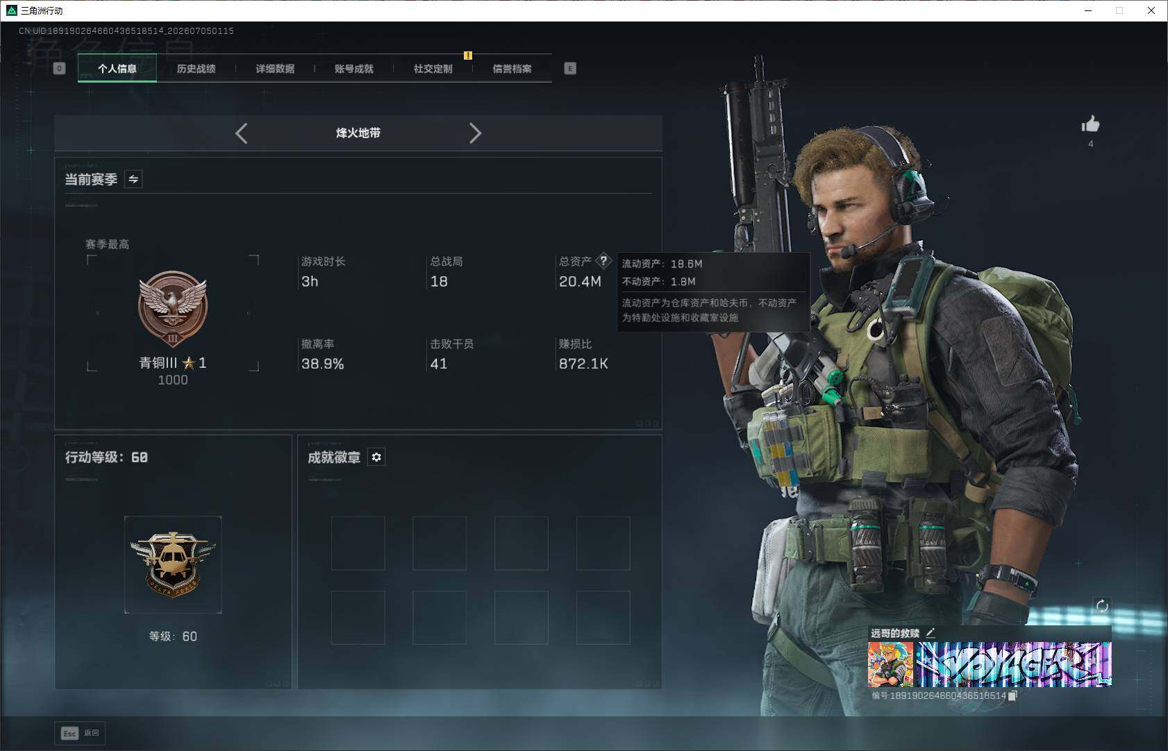
Task: Click the helicopter level badge emblem
Action: pyautogui.click(x=173, y=564)
